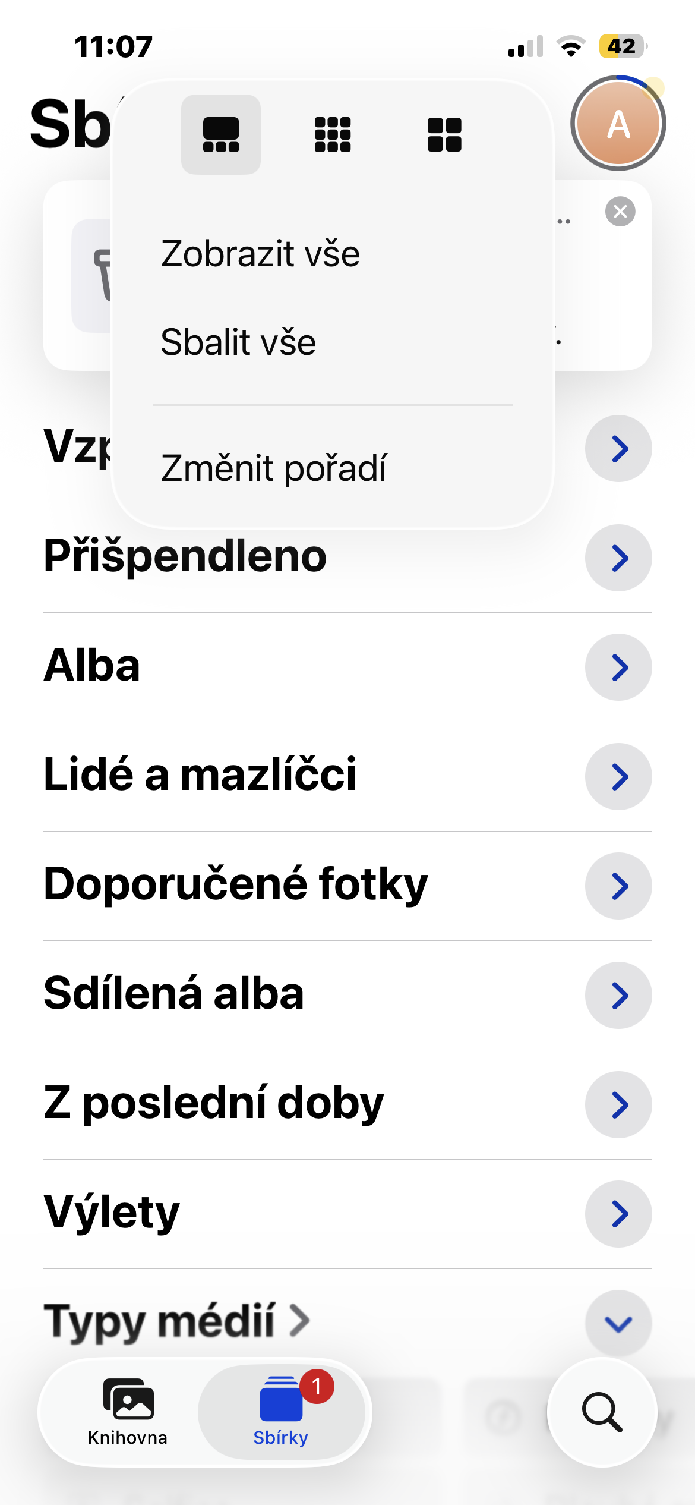Screen dimensions: 695x1505
Task: Switch to the three-column grid layout icon
Action: pos(333,134)
